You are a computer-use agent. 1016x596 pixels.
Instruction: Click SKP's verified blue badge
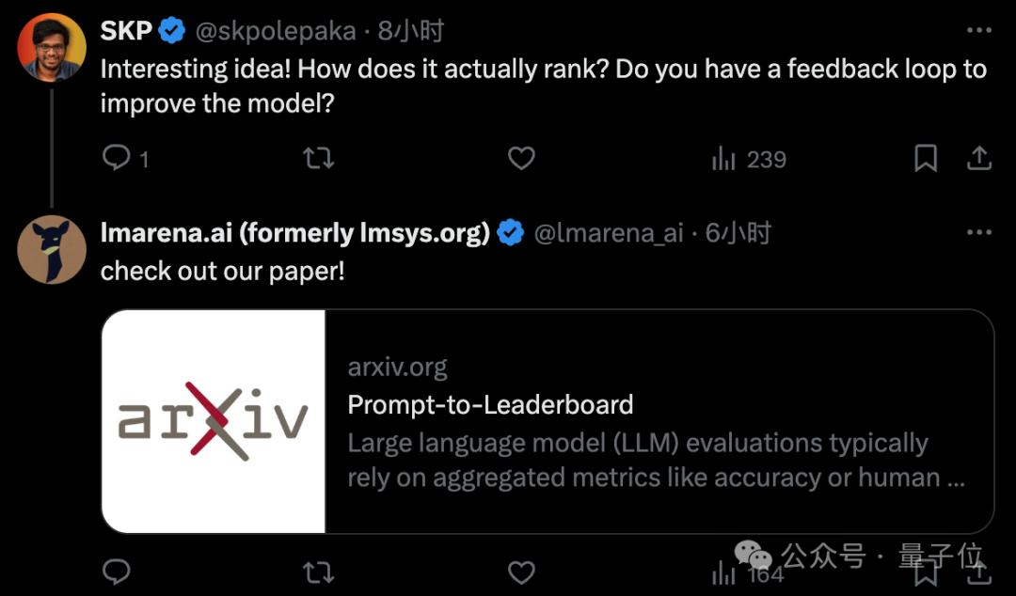[172, 31]
